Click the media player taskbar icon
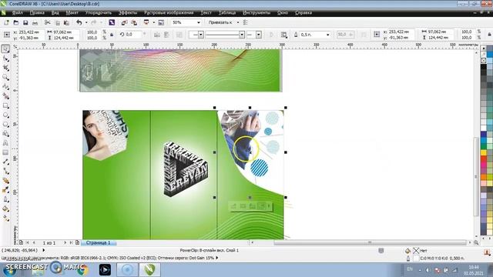Viewport: 493px width, 277px height. (x=105, y=269)
